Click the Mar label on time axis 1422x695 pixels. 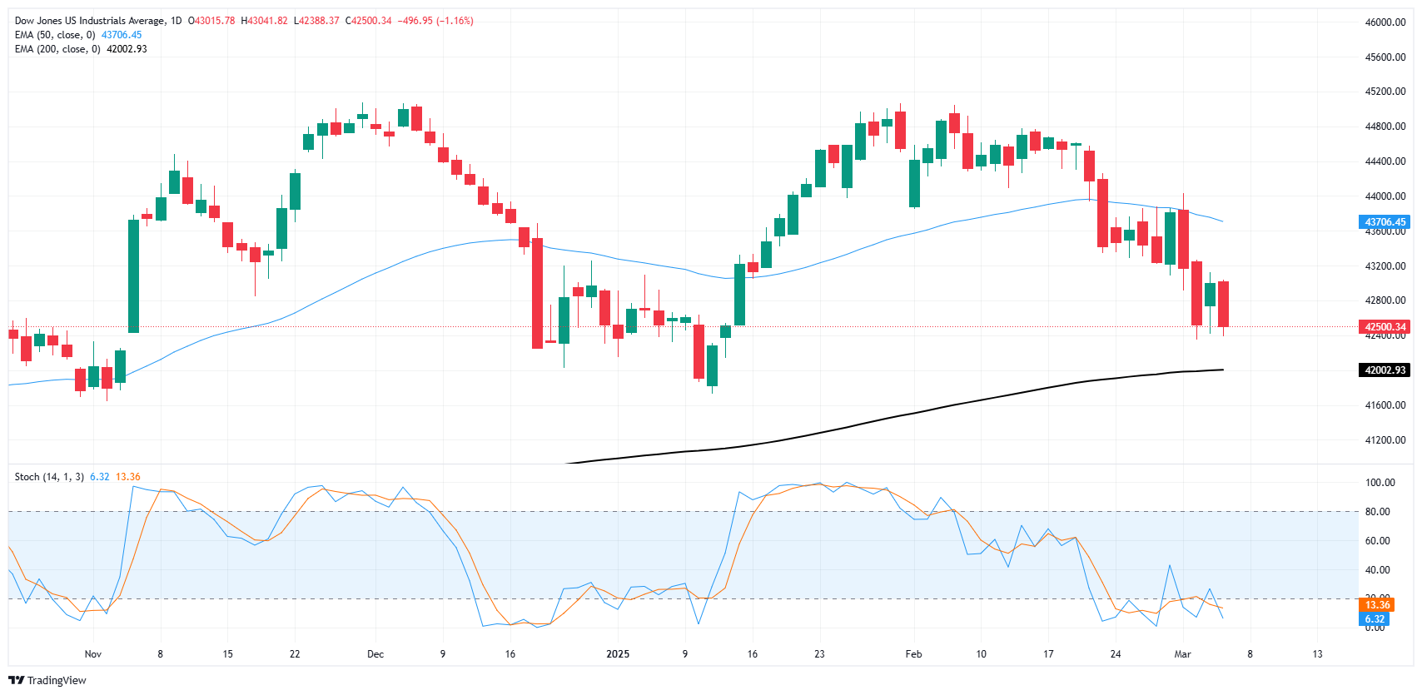point(1182,654)
